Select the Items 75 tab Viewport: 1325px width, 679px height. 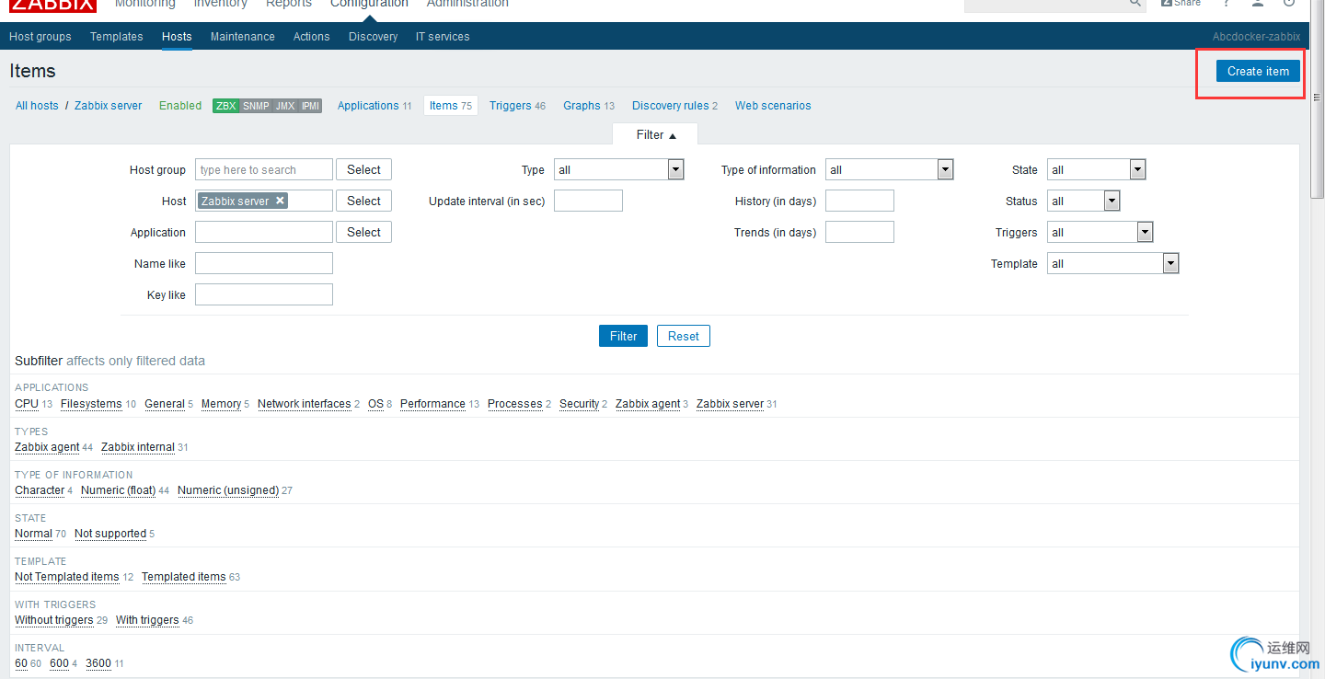pos(451,106)
